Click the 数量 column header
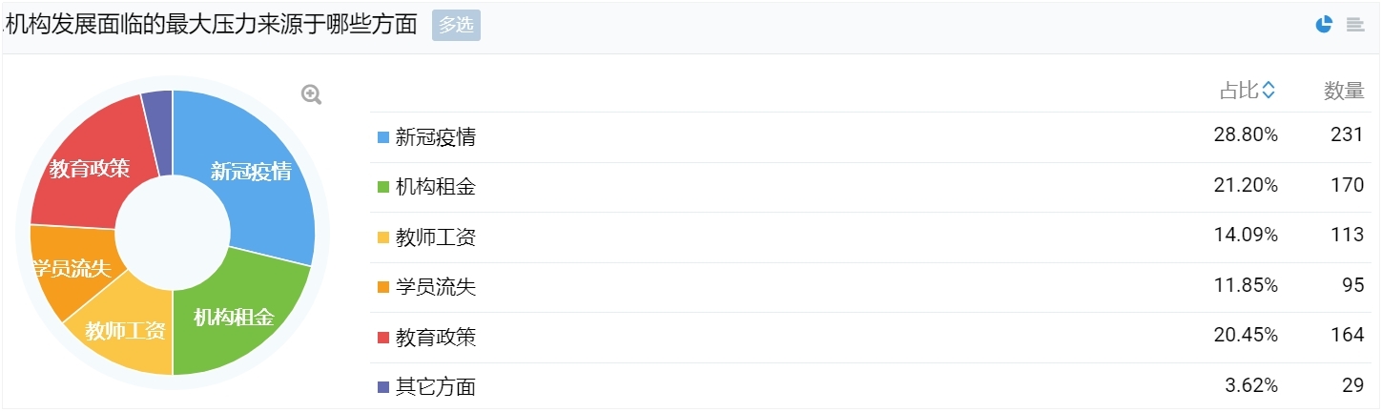 click(x=1344, y=91)
